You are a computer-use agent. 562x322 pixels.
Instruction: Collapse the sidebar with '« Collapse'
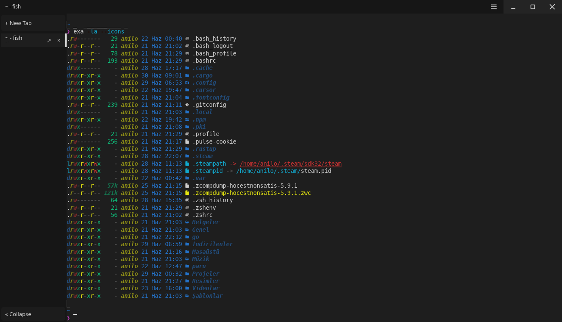(x=33, y=314)
